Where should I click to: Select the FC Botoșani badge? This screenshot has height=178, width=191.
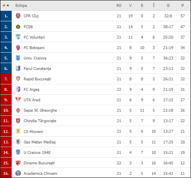18,47
